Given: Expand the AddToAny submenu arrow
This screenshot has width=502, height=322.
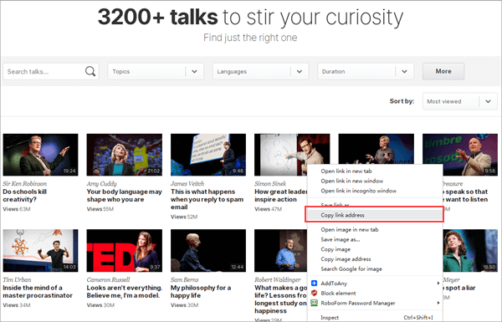Looking at the screenshot, I should [x=438, y=283].
